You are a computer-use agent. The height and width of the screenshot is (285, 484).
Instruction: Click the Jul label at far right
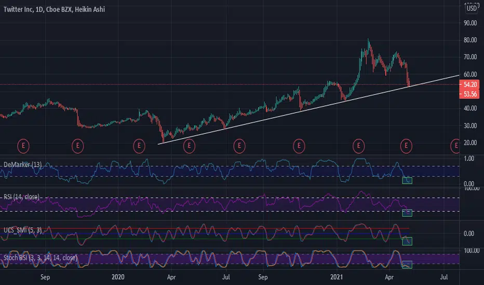pyautogui.click(x=444, y=277)
